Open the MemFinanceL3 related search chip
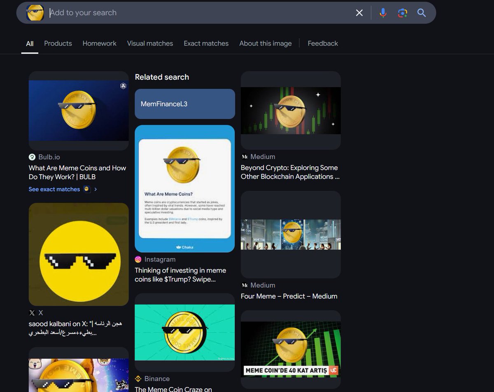This screenshot has height=392, width=494. click(x=184, y=104)
